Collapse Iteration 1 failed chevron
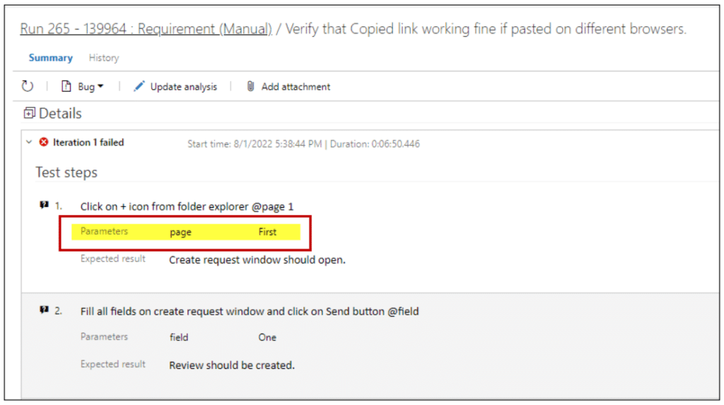 [29, 142]
